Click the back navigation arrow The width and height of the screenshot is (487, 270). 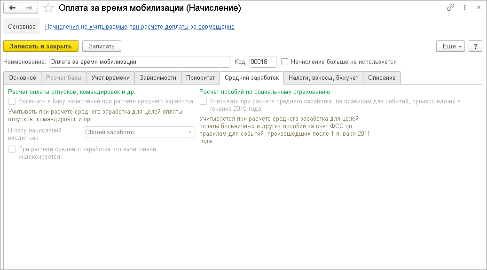pyautogui.click(x=13, y=8)
